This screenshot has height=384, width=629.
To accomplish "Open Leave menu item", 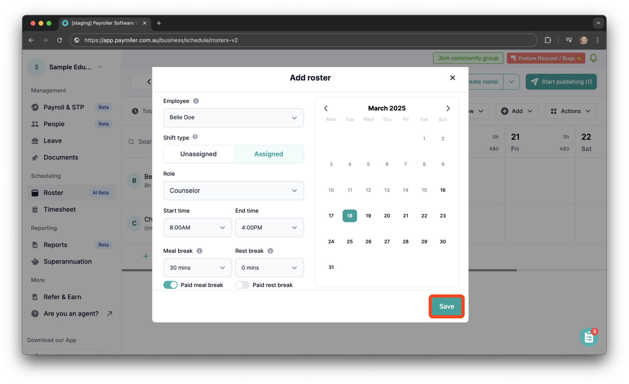I will point(72,141).
